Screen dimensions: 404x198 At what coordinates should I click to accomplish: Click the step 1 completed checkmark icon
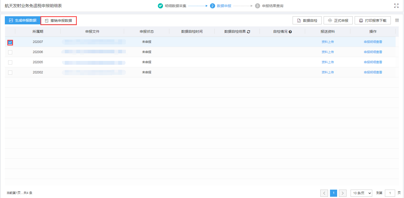click(x=160, y=6)
